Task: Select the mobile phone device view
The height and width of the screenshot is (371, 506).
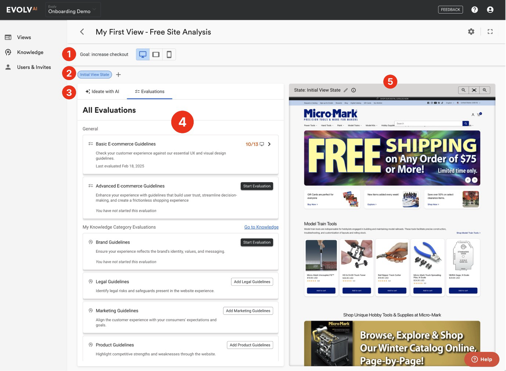Action: click(x=169, y=54)
